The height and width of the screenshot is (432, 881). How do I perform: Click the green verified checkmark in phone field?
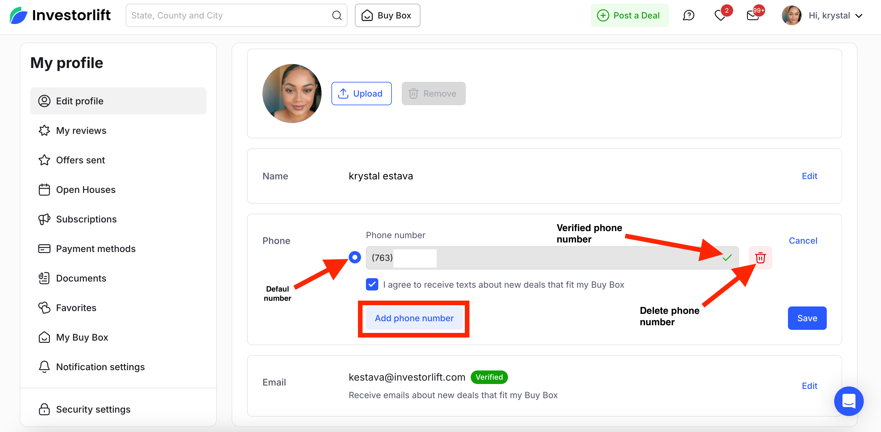[727, 258]
